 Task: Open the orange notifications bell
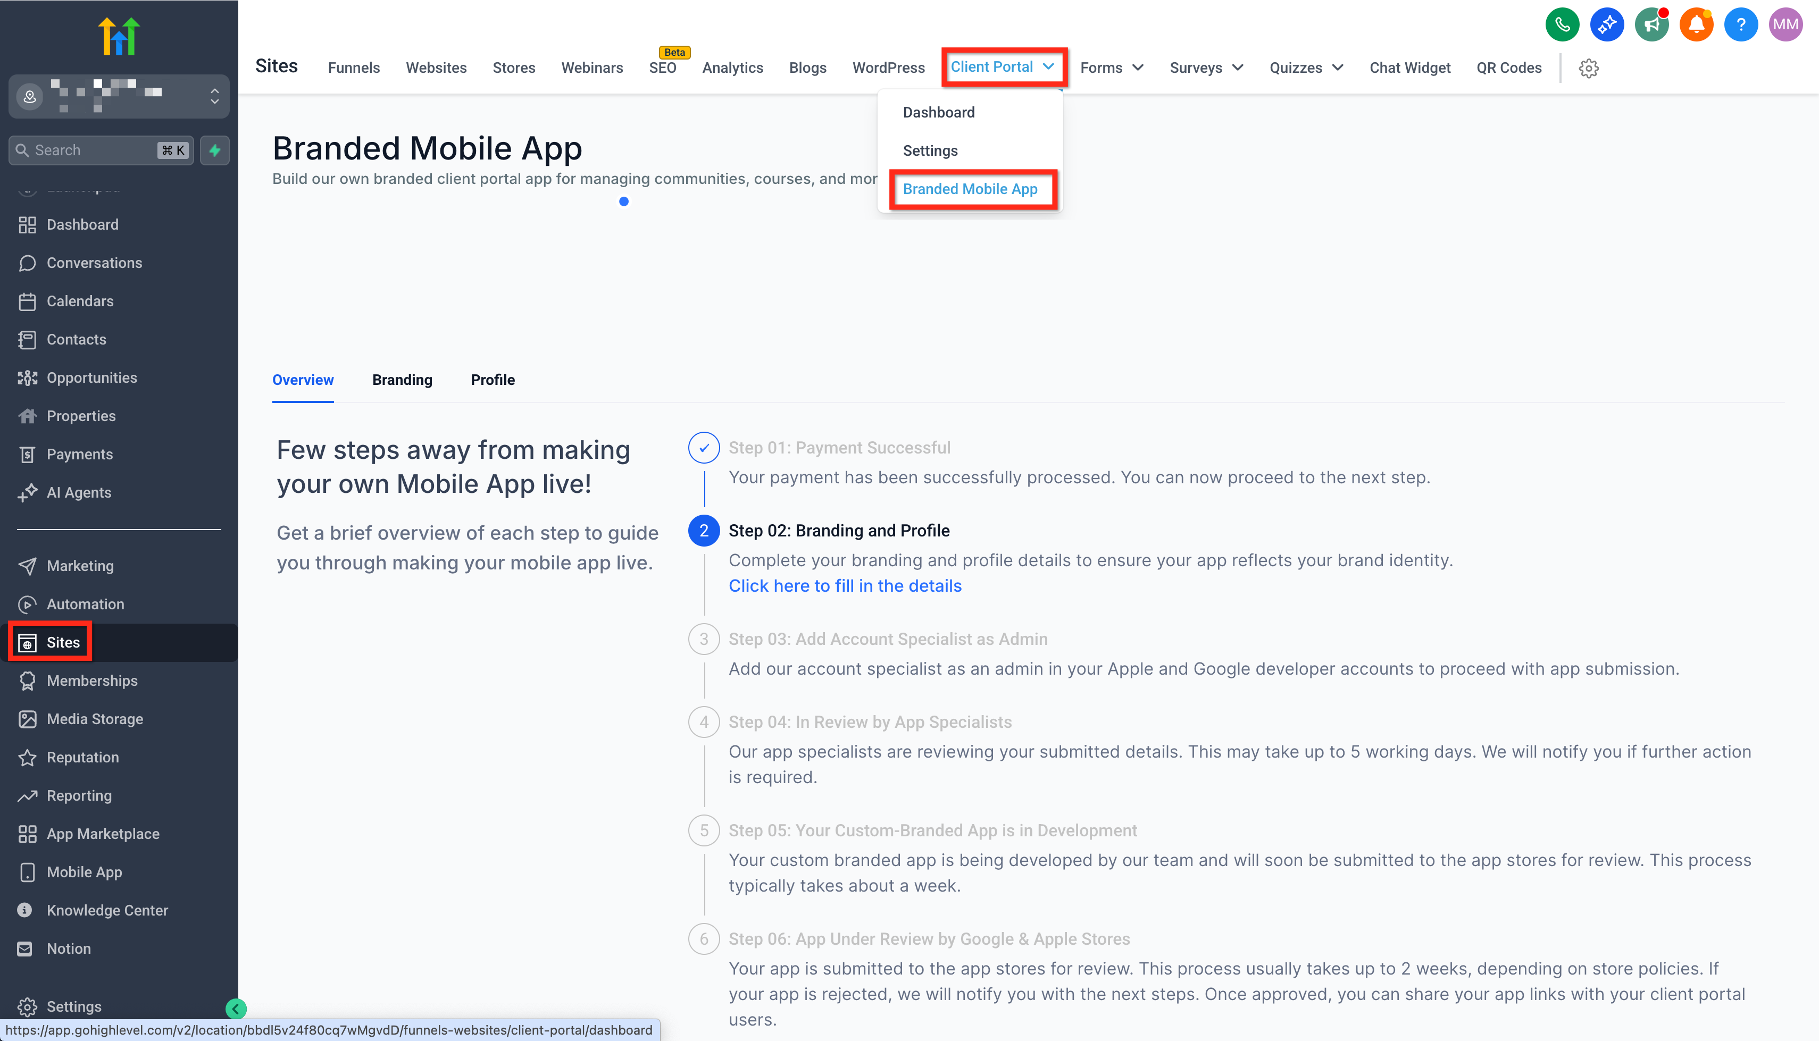click(1696, 25)
